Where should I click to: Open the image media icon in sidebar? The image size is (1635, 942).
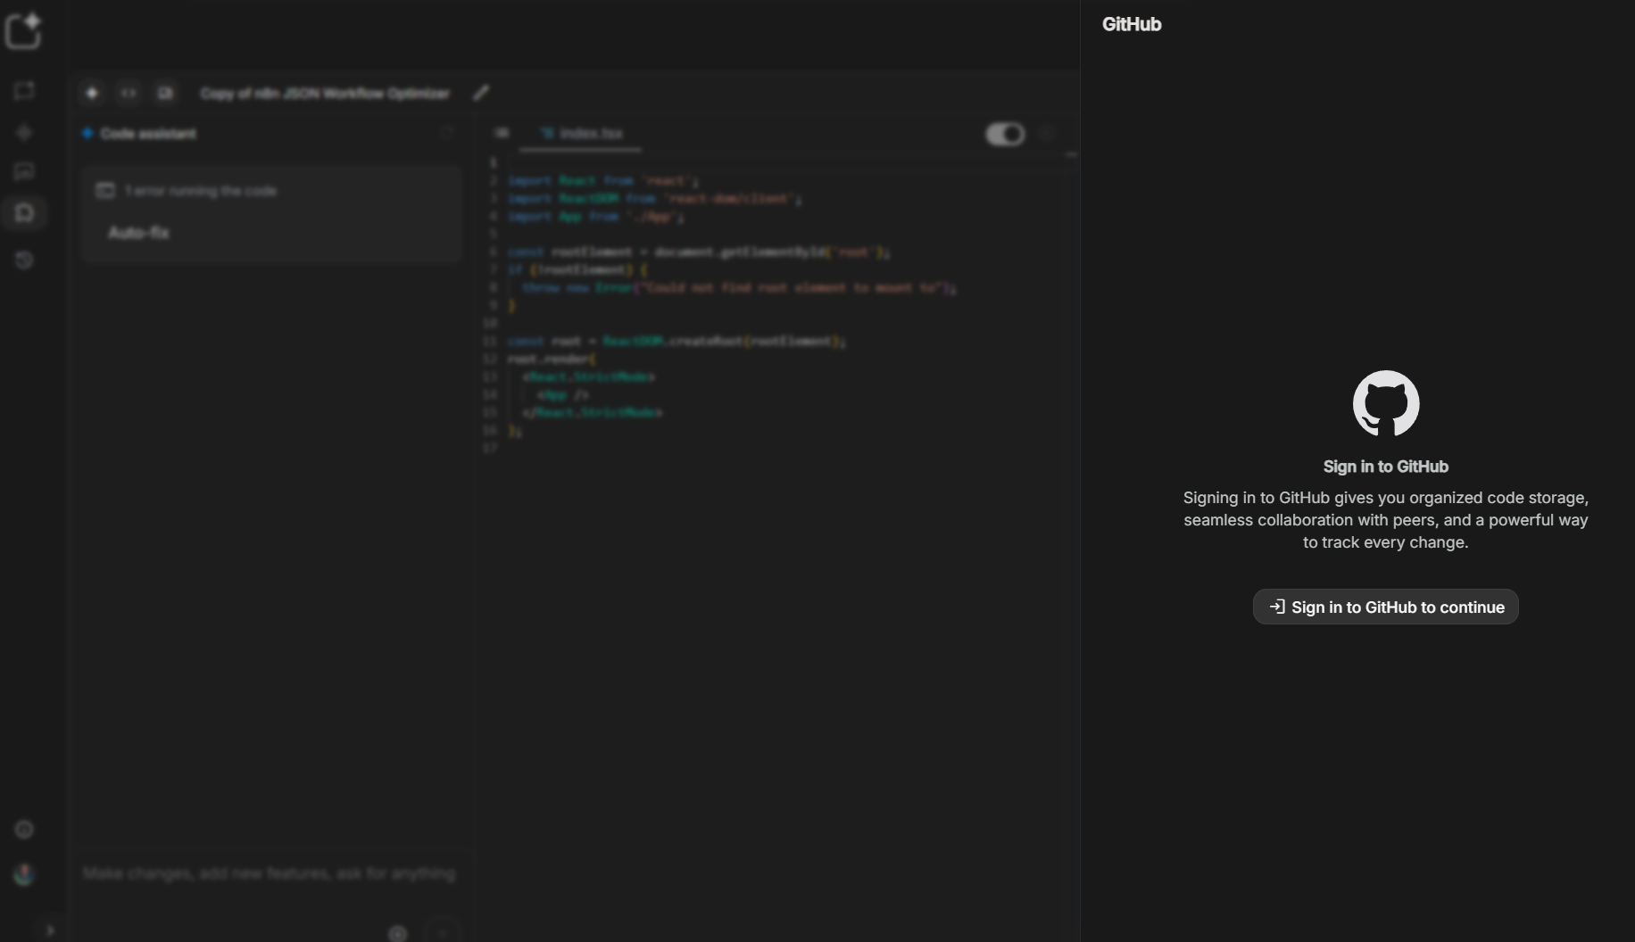[24, 171]
